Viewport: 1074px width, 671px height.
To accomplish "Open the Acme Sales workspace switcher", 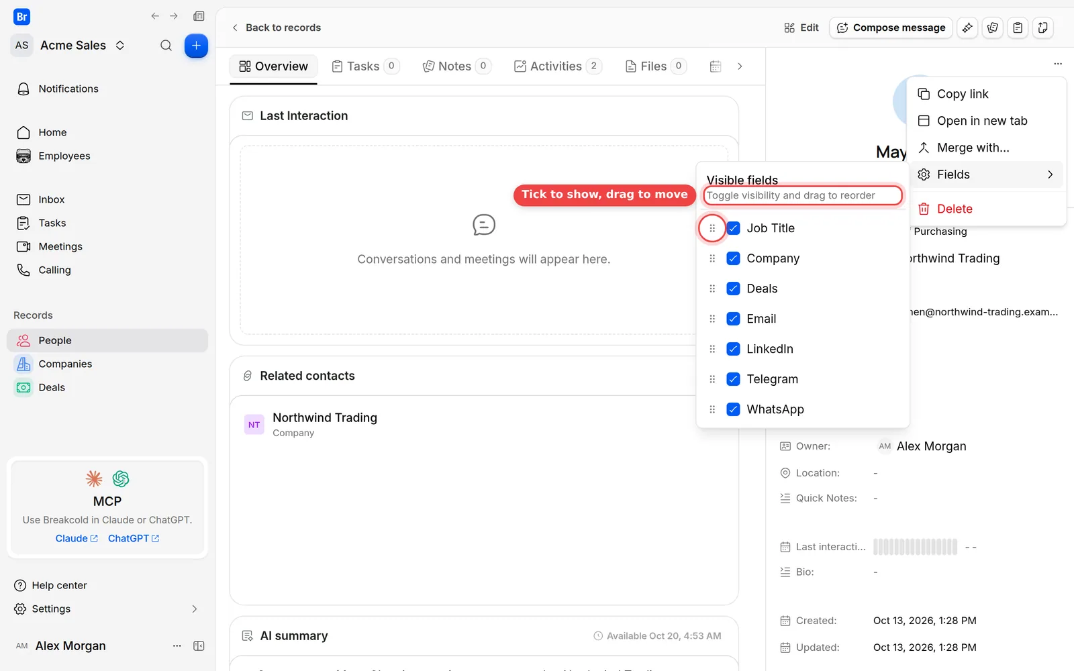I will tap(69, 46).
